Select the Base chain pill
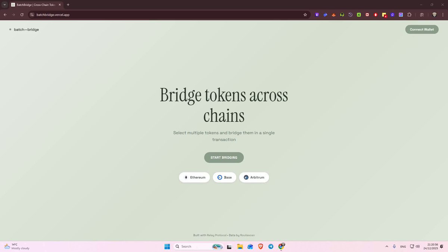448x252 pixels. (224, 177)
